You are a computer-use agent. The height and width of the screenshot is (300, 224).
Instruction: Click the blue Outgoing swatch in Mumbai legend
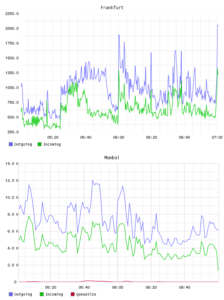point(11,294)
